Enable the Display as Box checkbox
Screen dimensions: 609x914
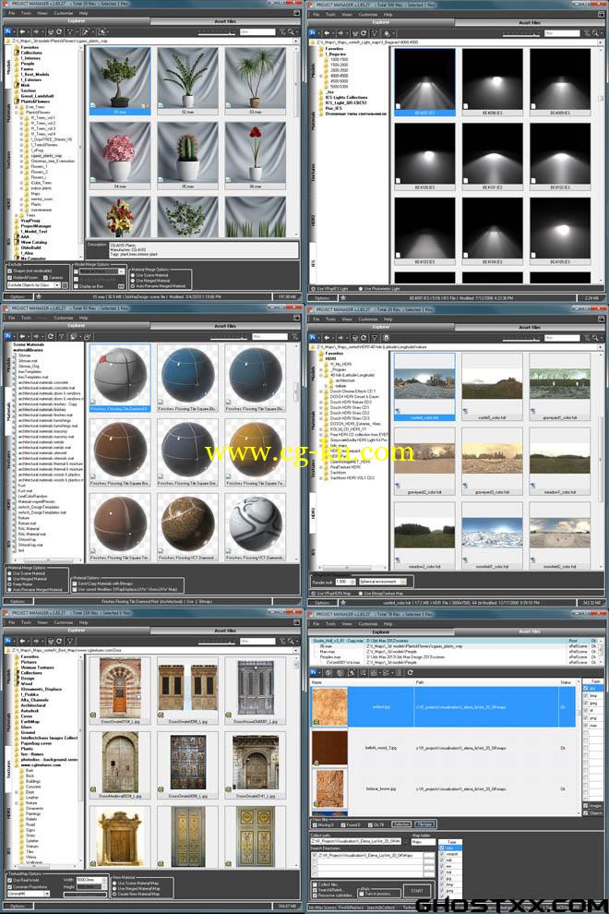(x=76, y=286)
